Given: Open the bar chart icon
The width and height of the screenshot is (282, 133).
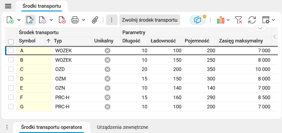Looking at the screenshot, I should 220,20.
